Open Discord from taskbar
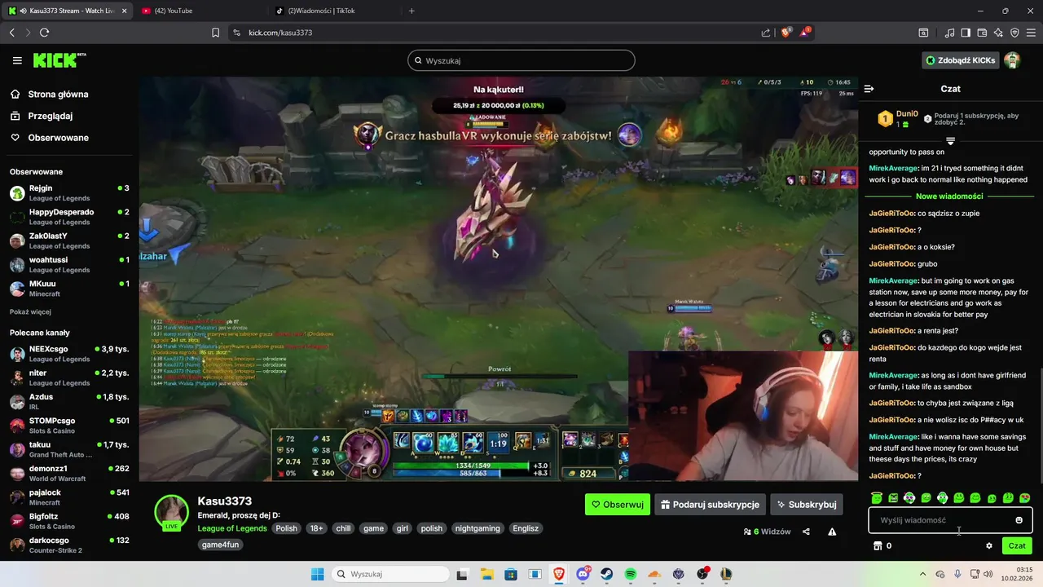Image resolution: width=1043 pixels, height=587 pixels. [583, 574]
